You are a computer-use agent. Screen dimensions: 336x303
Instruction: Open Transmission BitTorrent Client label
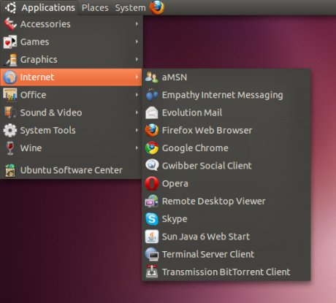(x=226, y=272)
